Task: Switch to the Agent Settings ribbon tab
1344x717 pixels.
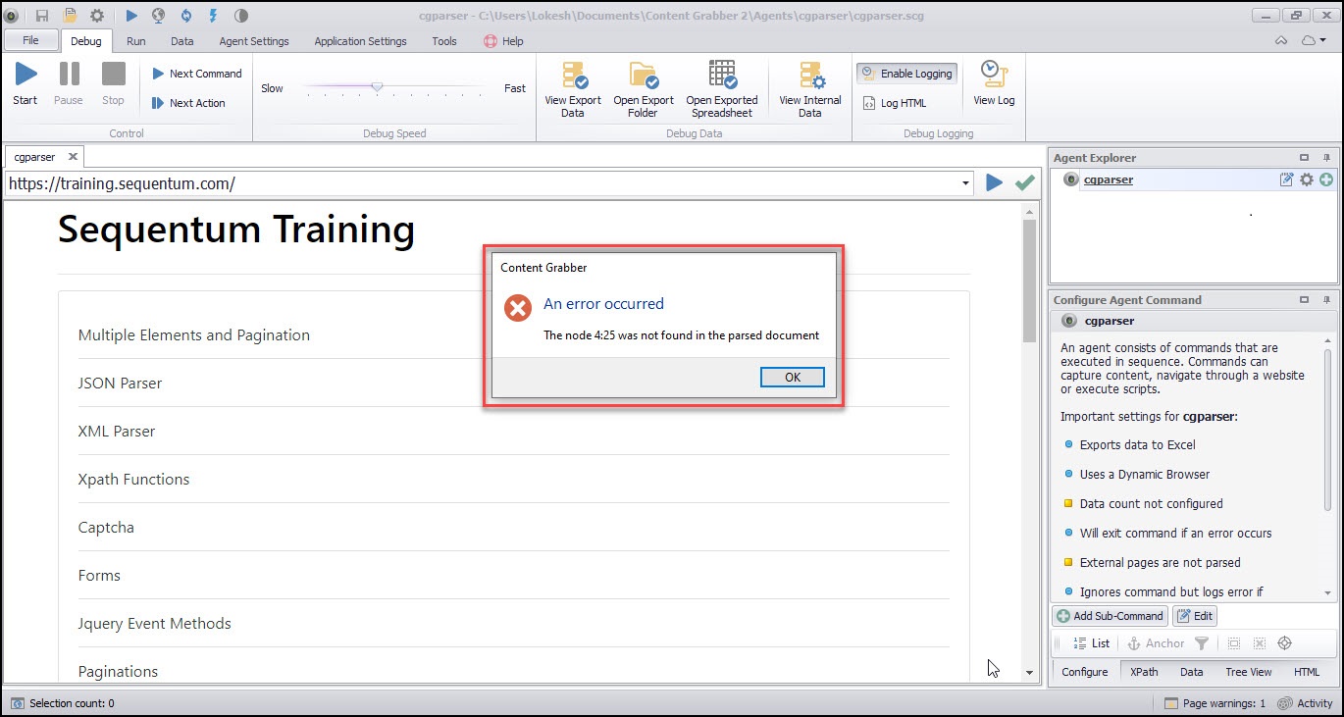Action: 254,41
